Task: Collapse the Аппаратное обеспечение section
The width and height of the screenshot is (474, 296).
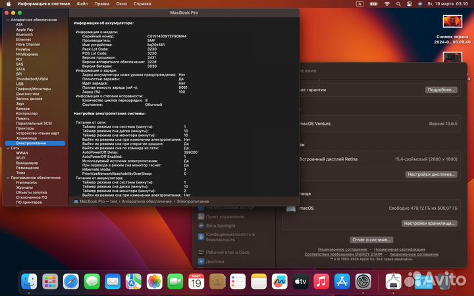Action: [x=8, y=20]
